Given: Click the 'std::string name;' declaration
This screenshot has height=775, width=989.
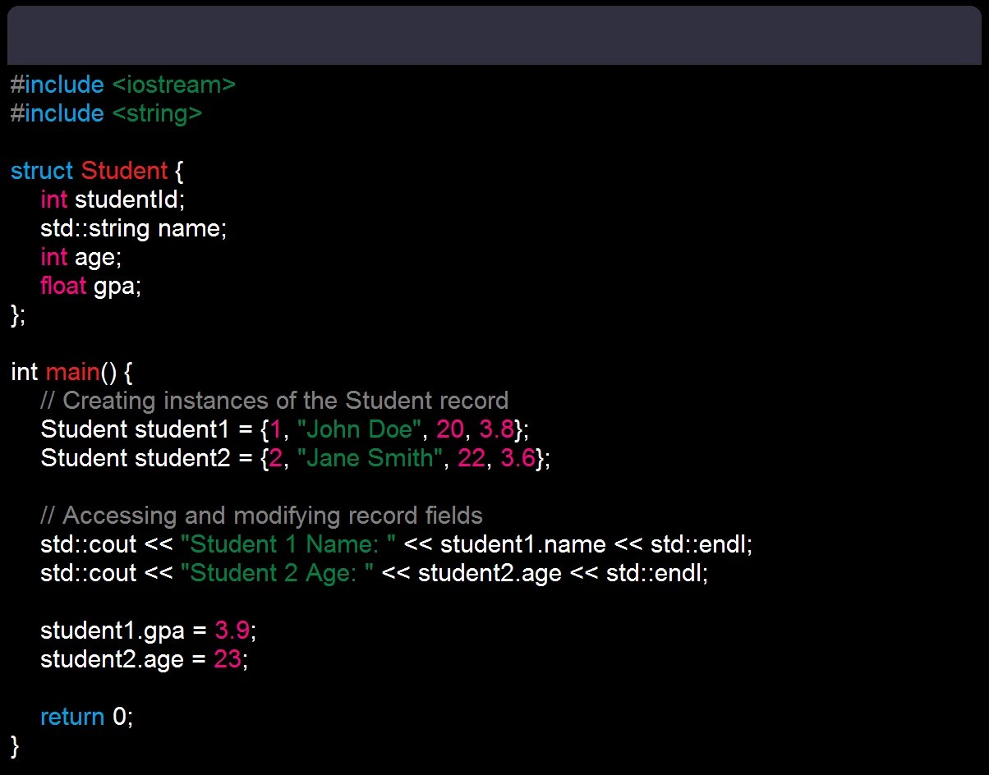Looking at the screenshot, I should (x=133, y=228).
